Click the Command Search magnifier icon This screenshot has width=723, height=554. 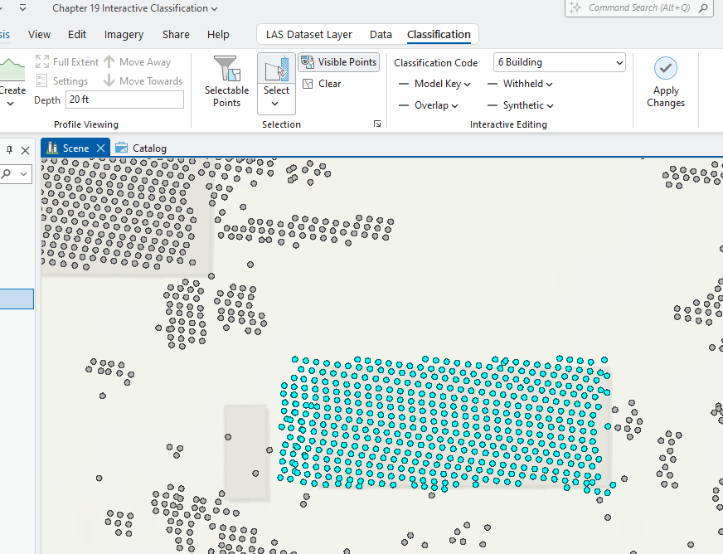pos(701,9)
